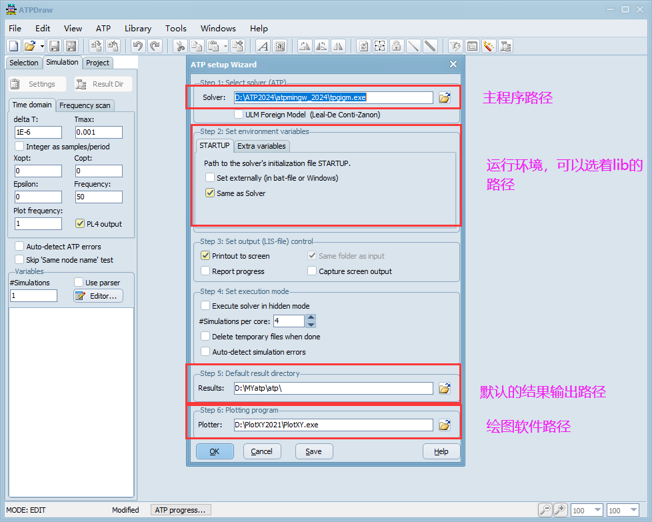Viewport: 652px width, 522px height.
Task: Open the first 100 zoom dropdown
Action: 597,511
